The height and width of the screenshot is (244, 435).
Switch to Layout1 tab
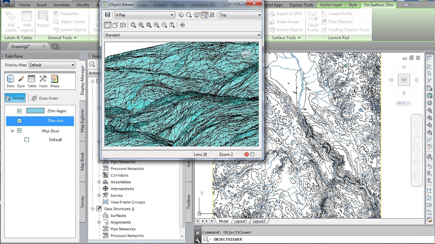(x=241, y=221)
